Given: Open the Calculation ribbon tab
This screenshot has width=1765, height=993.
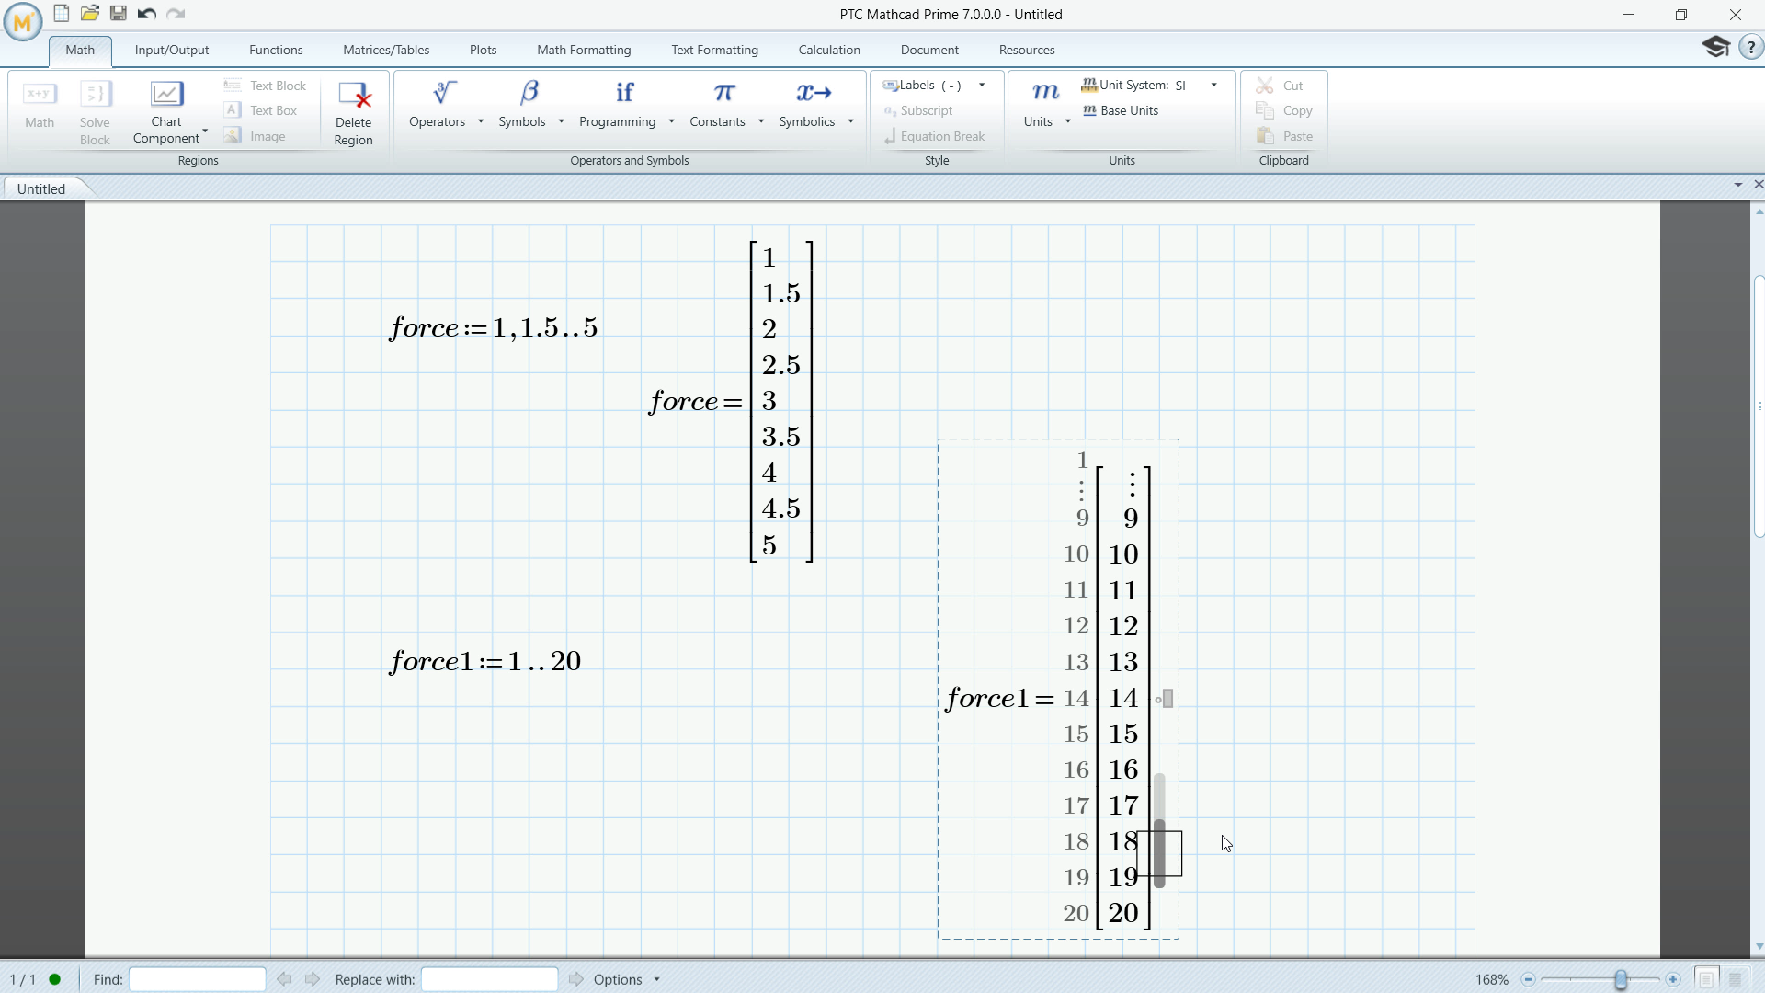Looking at the screenshot, I should pyautogui.click(x=829, y=50).
